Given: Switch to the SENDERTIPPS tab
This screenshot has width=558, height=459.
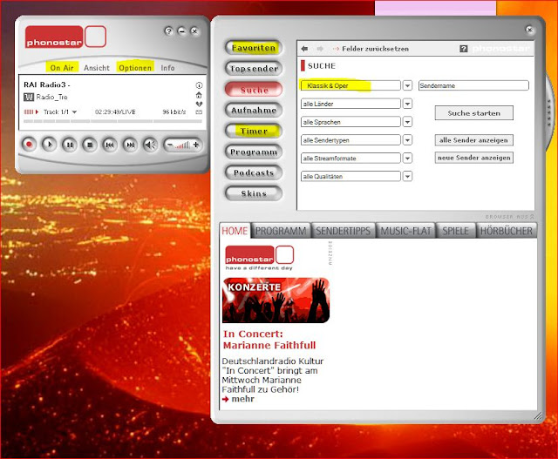Looking at the screenshot, I should [343, 231].
